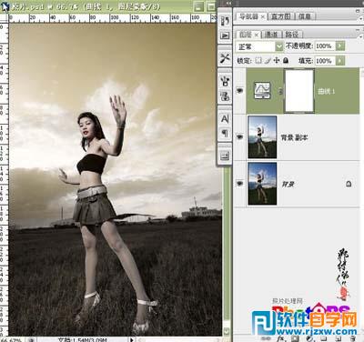Switch to the 通道 channels tab

(271, 35)
